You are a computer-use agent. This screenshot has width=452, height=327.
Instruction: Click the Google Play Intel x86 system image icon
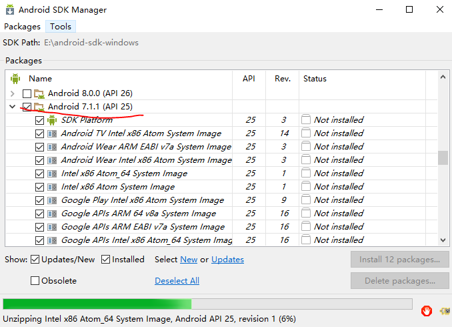pos(52,200)
